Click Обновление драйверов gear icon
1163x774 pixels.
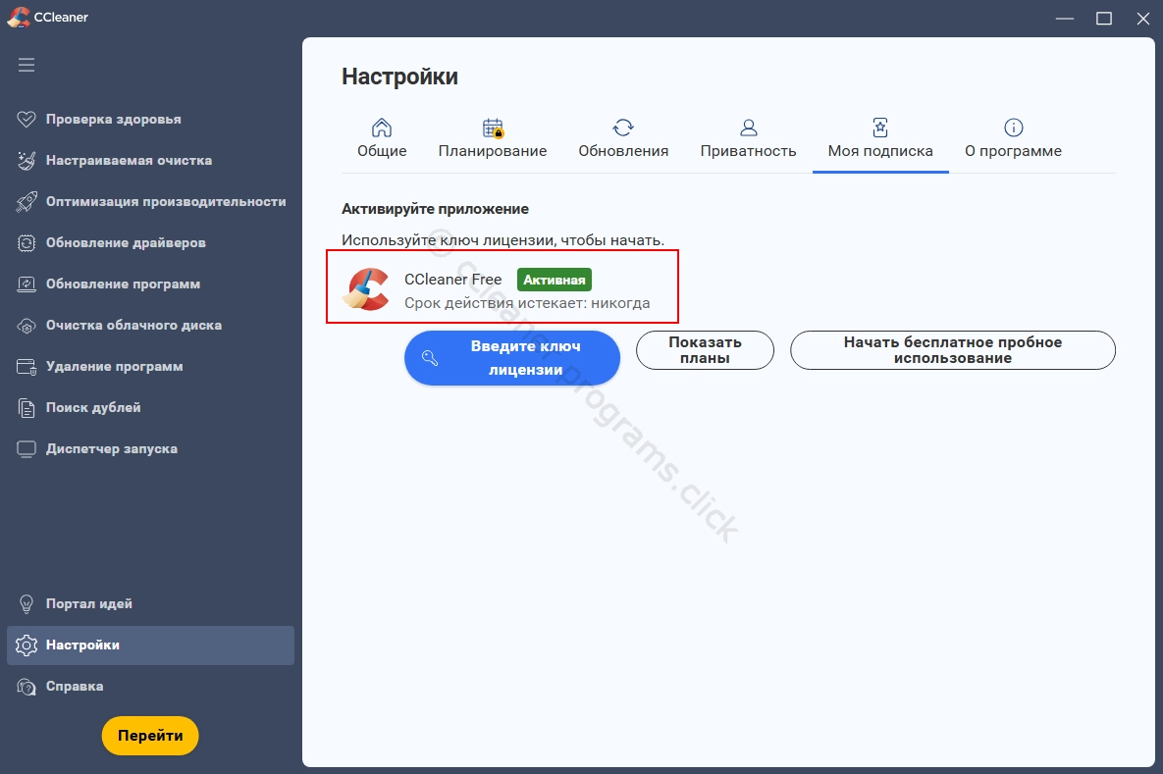(27, 243)
